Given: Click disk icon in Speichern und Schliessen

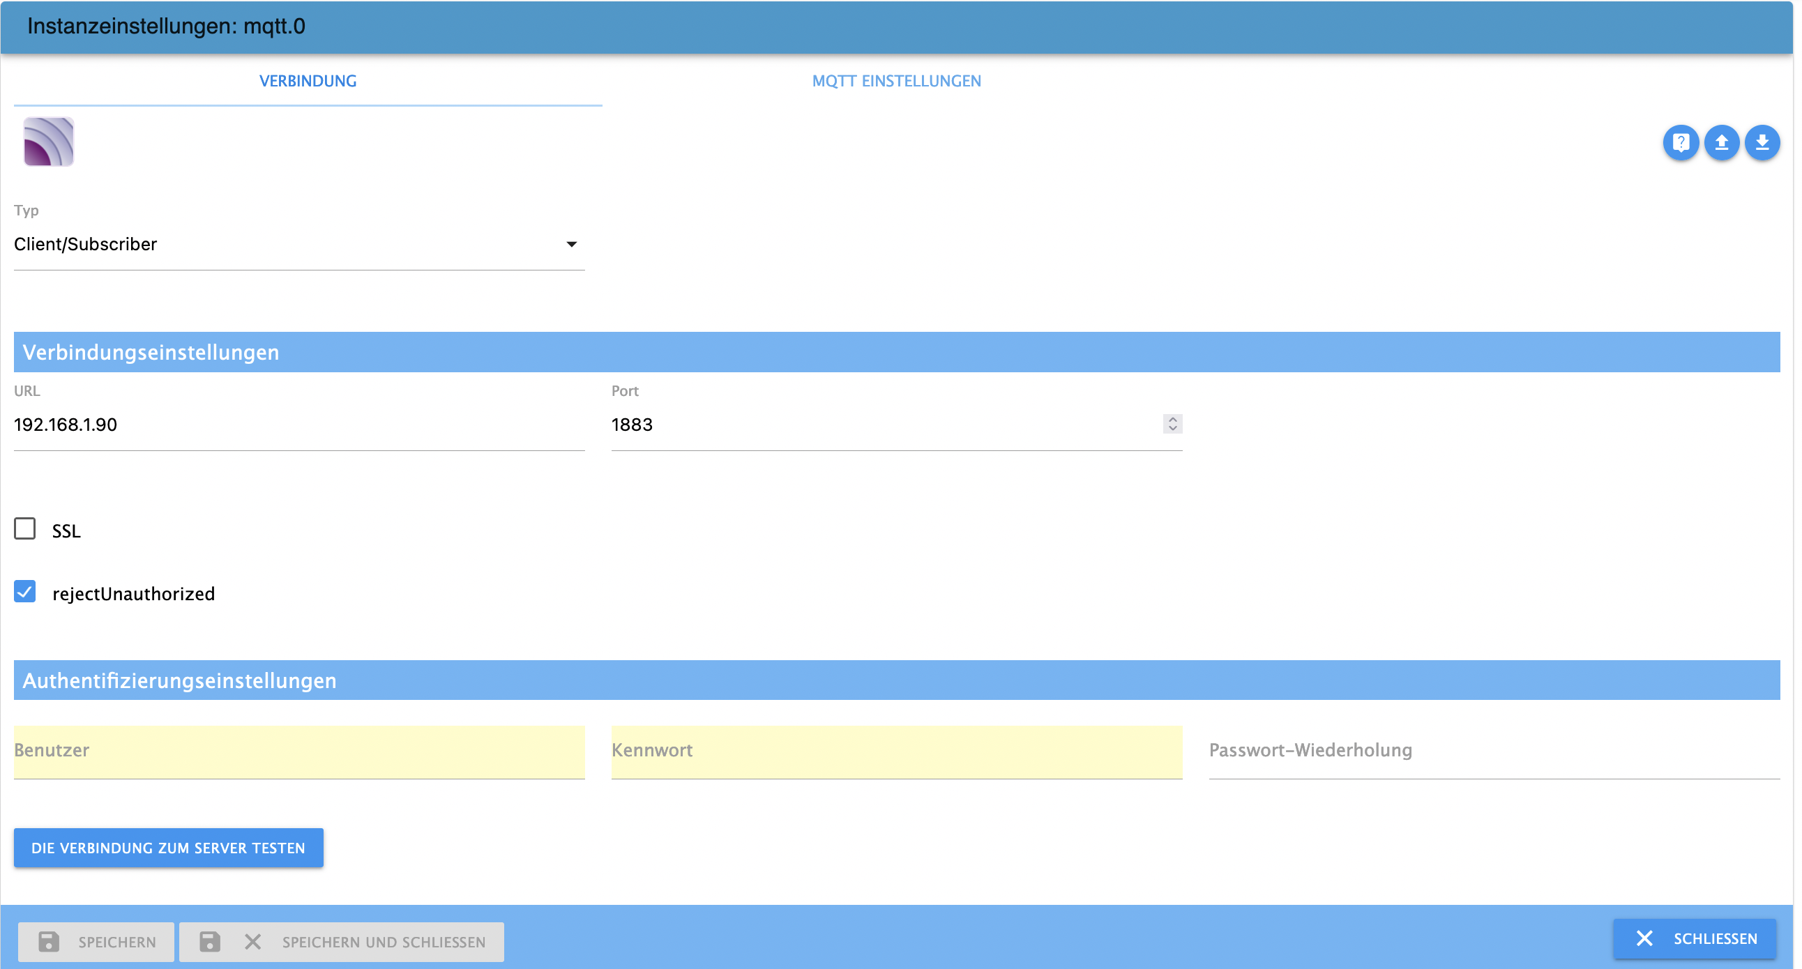Looking at the screenshot, I should tap(209, 941).
